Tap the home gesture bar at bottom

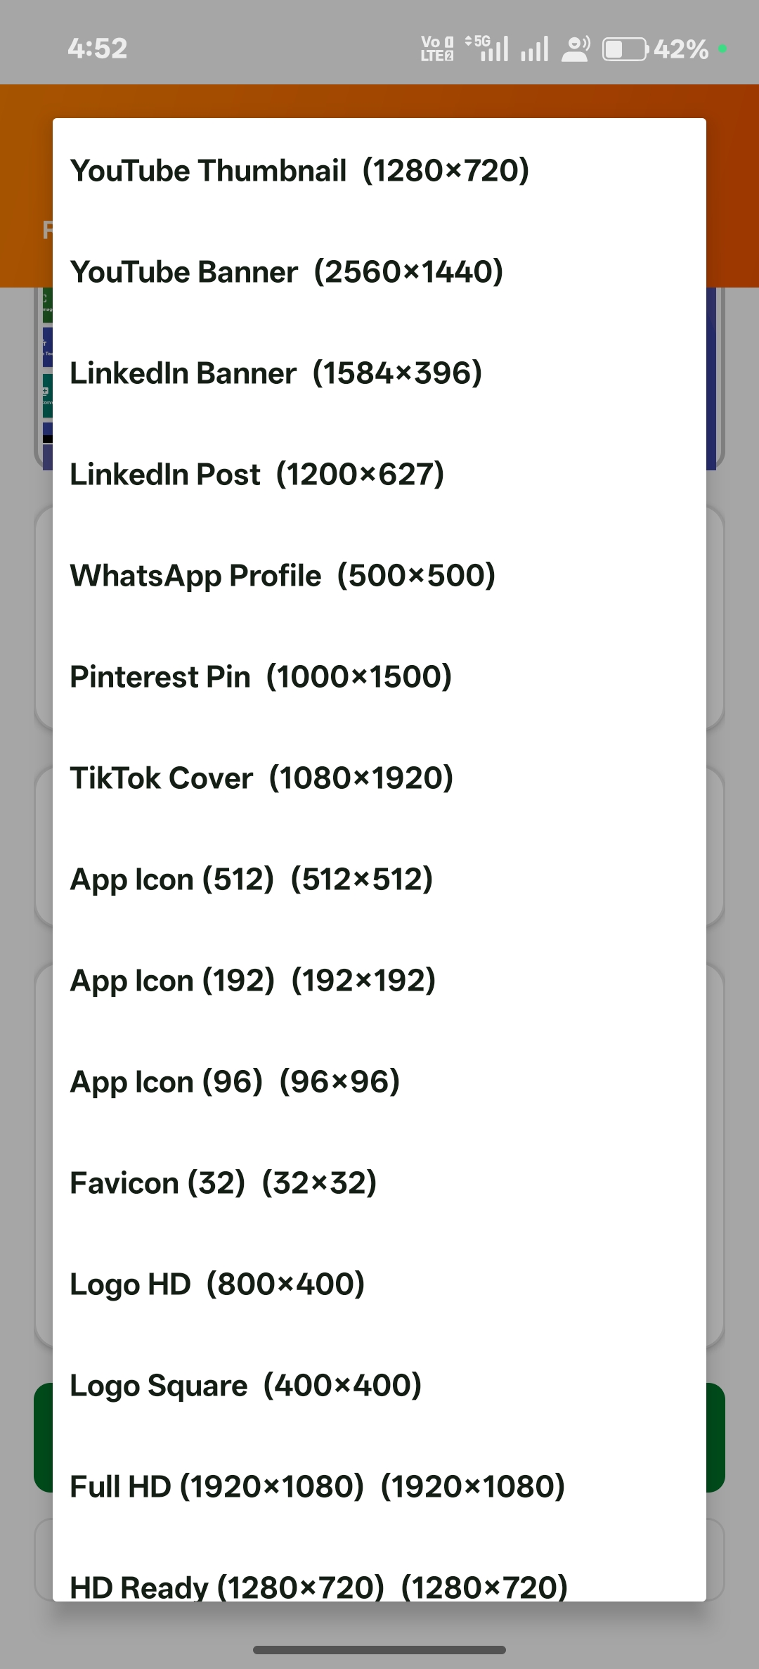click(379, 1649)
